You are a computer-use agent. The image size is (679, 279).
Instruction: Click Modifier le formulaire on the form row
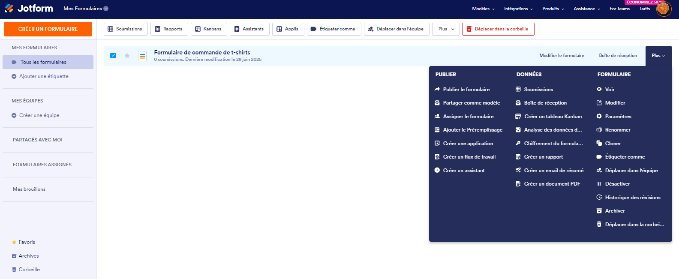click(x=562, y=56)
